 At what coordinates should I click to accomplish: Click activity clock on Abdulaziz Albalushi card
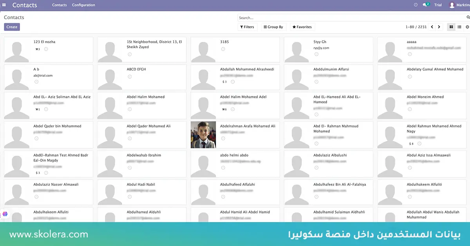316,168
